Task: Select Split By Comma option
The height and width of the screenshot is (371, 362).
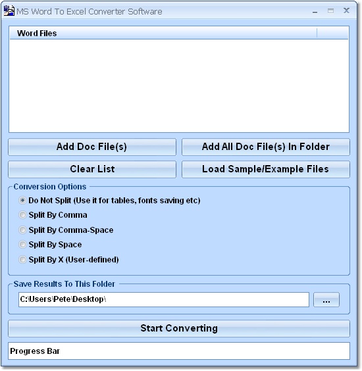Action: click(22, 215)
